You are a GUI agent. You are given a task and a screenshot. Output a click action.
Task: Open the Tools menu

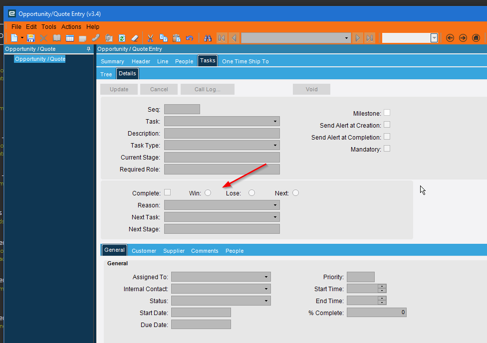point(49,27)
